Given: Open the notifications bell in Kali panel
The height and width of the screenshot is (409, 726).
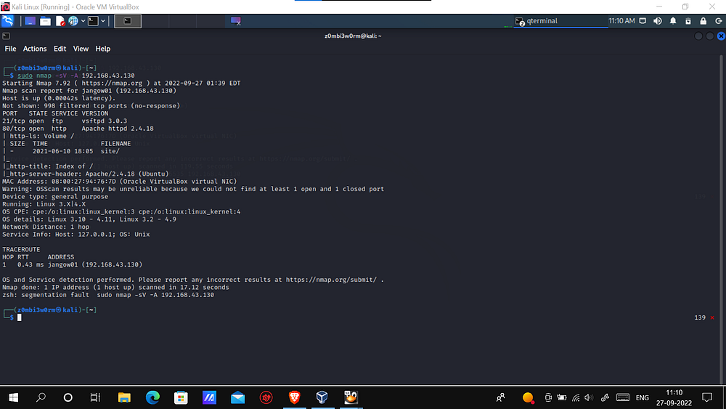Looking at the screenshot, I should coord(673,21).
